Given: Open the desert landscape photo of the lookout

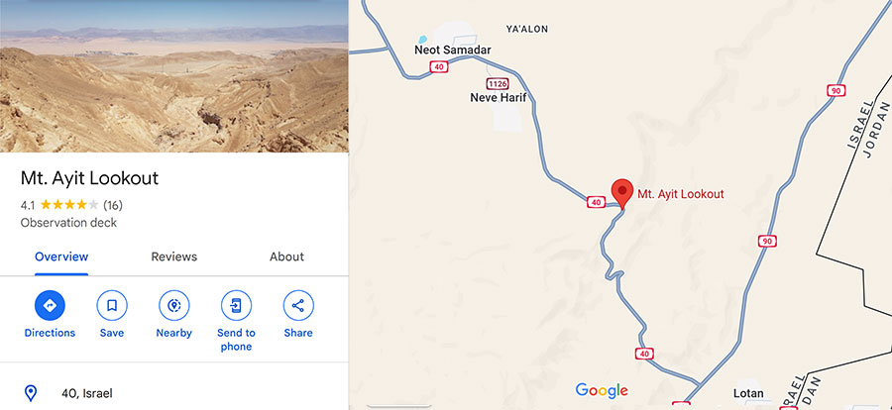Looking at the screenshot, I should click(x=174, y=76).
